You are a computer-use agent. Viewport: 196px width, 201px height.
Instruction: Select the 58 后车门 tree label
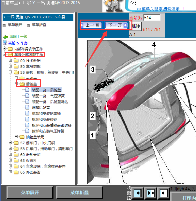point(46,149)
